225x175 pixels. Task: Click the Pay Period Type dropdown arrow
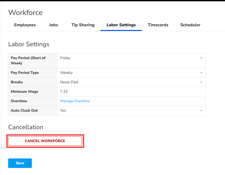[x=201, y=73]
